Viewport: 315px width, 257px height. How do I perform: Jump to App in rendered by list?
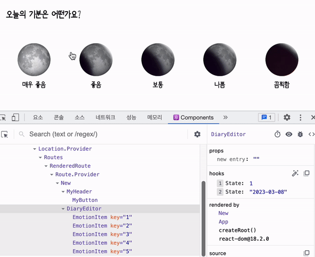pos(224,222)
